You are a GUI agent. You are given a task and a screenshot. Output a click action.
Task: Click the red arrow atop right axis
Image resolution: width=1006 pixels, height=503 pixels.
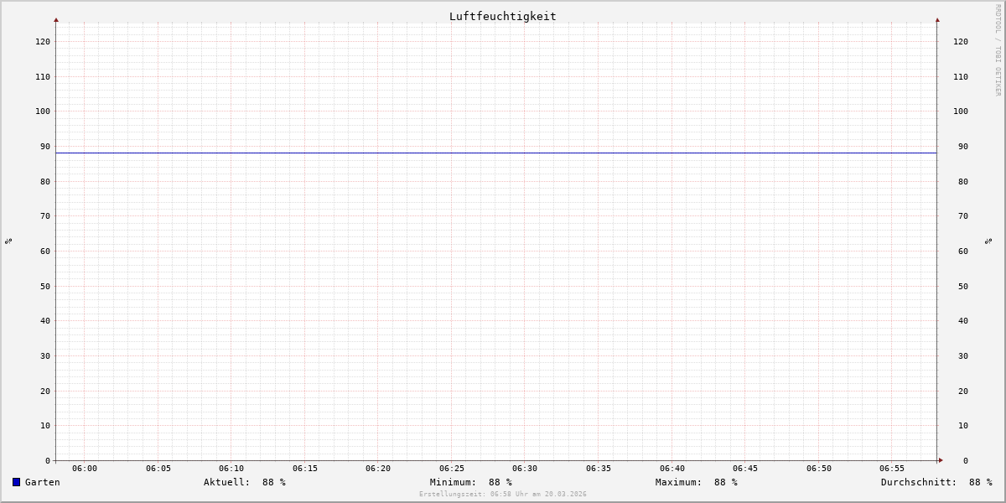click(937, 19)
